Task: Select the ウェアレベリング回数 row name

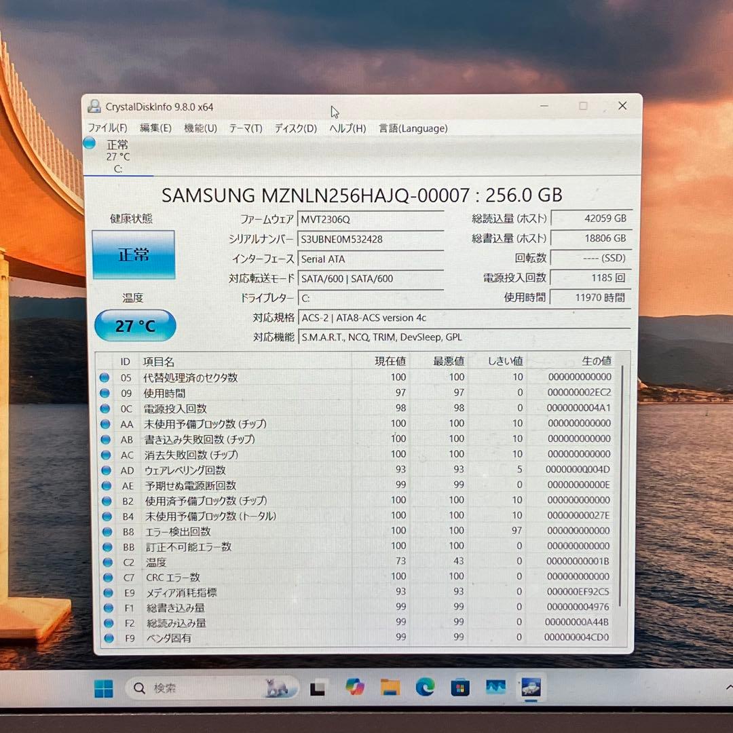Action: [x=185, y=470]
